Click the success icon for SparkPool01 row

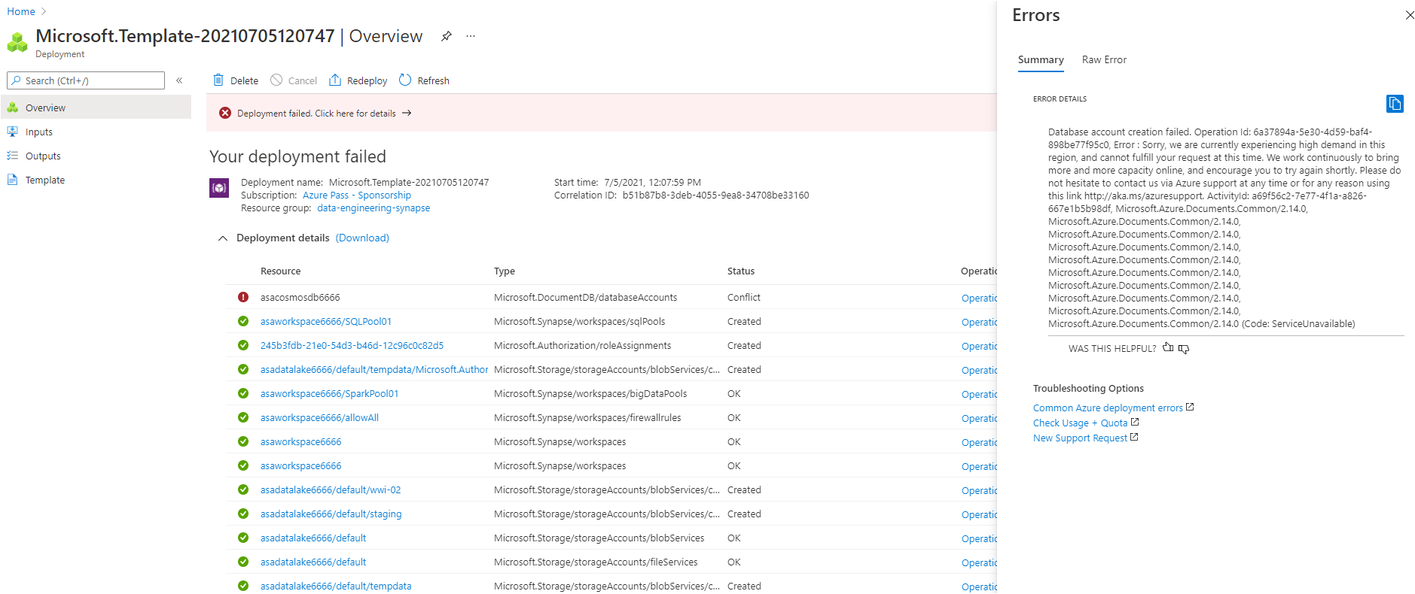point(243,393)
